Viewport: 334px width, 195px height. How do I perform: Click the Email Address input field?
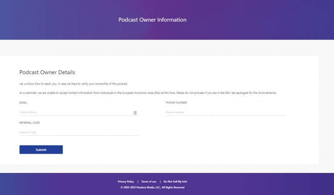click(79, 112)
